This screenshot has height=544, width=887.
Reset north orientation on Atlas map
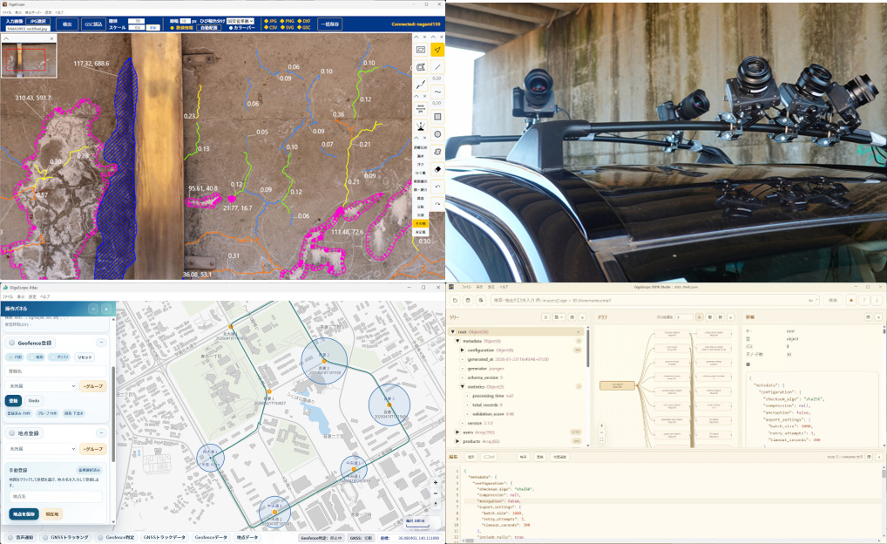[x=436, y=504]
